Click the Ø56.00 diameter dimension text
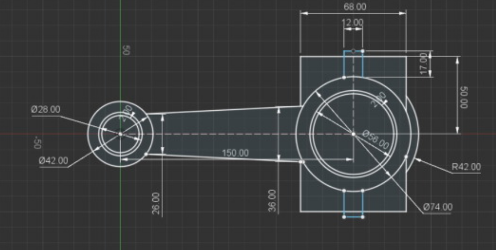The width and height of the screenshot is (496, 250). click(376, 140)
